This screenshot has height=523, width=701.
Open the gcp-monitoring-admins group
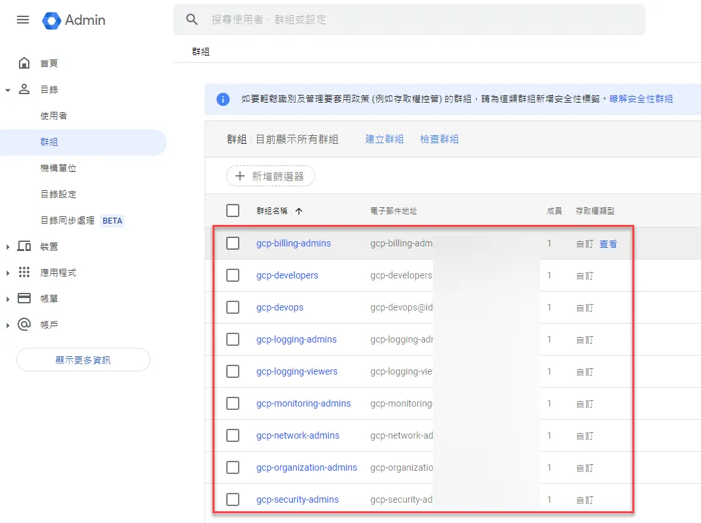coord(303,403)
